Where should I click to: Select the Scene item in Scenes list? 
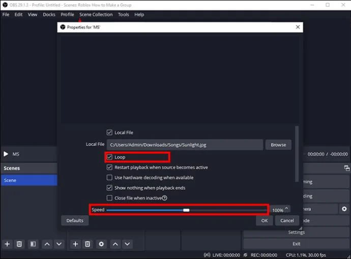point(29,180)
